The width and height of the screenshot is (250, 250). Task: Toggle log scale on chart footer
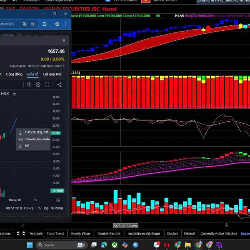(46, 208)
